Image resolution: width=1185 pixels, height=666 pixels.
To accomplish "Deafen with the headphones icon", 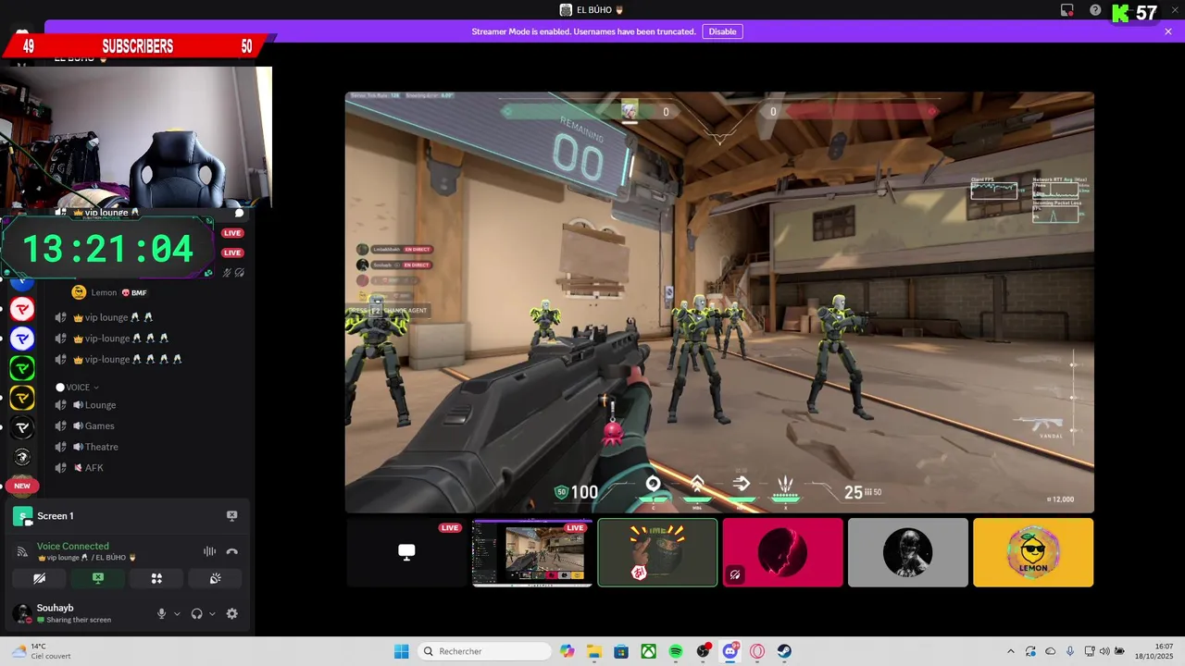I will [196, 613].
